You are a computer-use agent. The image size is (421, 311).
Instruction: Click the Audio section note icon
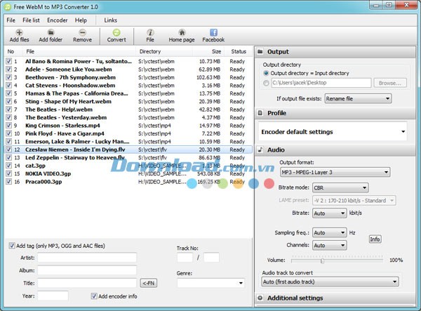point(260,150)
